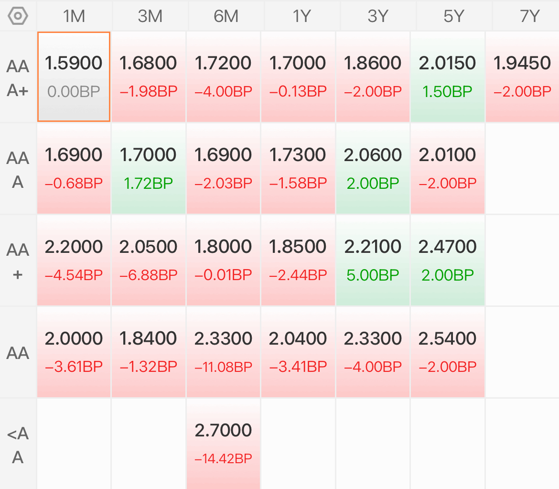This screenshot has height=489, width=559.
Task: Select the AA+ 3M cell with -6.88BP
Action: pyautogui.click(x=148, y=261)
